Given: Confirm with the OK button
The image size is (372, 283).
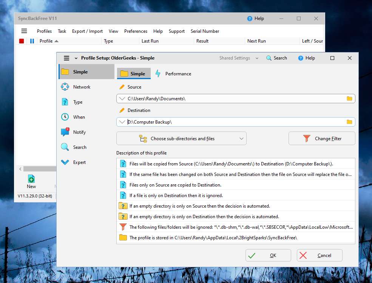Looking at the screenshot, I should tap(268, 255).
